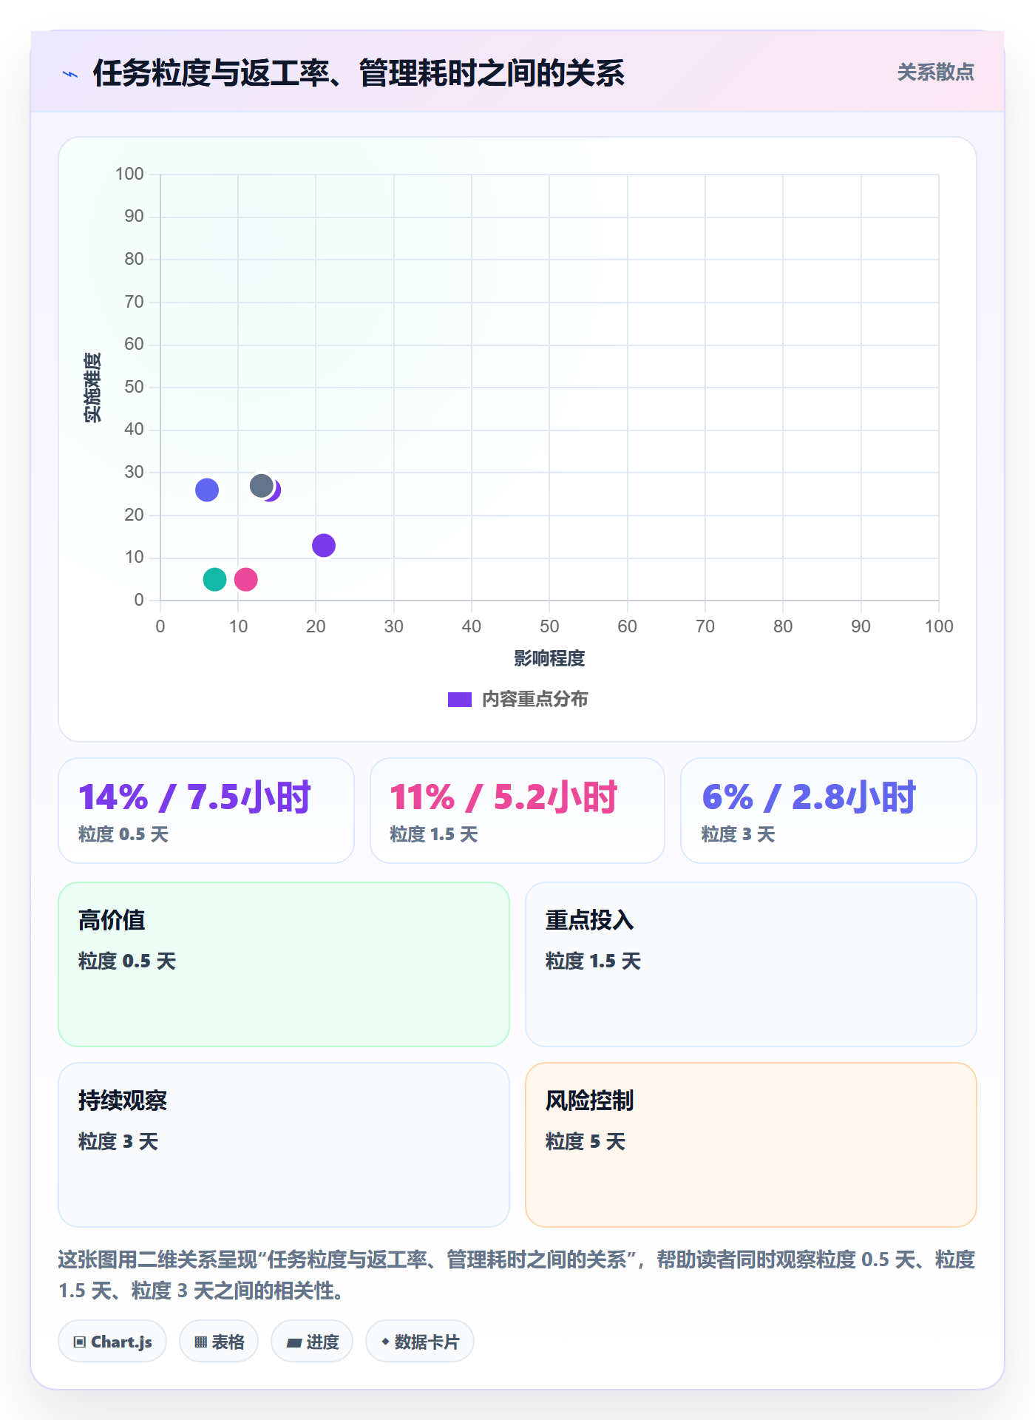Select the 风险控制 quadrant card
The width and height of the screenshot is (1035, 1420).
tap(751, 1145)
